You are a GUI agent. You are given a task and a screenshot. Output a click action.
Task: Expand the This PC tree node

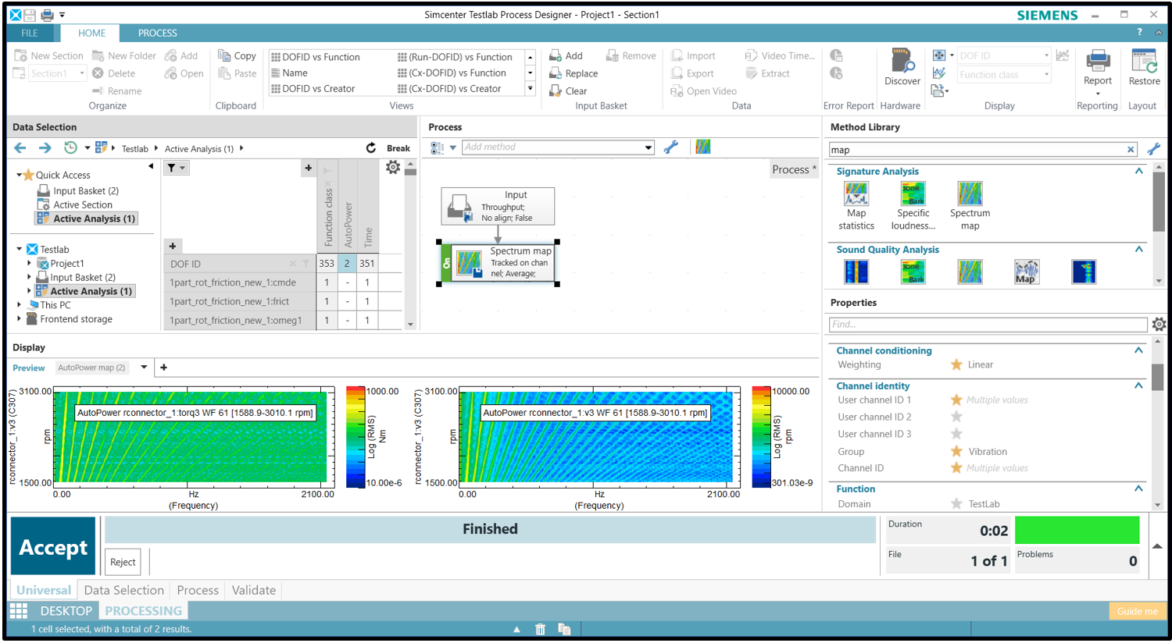(x=20, y=305)
